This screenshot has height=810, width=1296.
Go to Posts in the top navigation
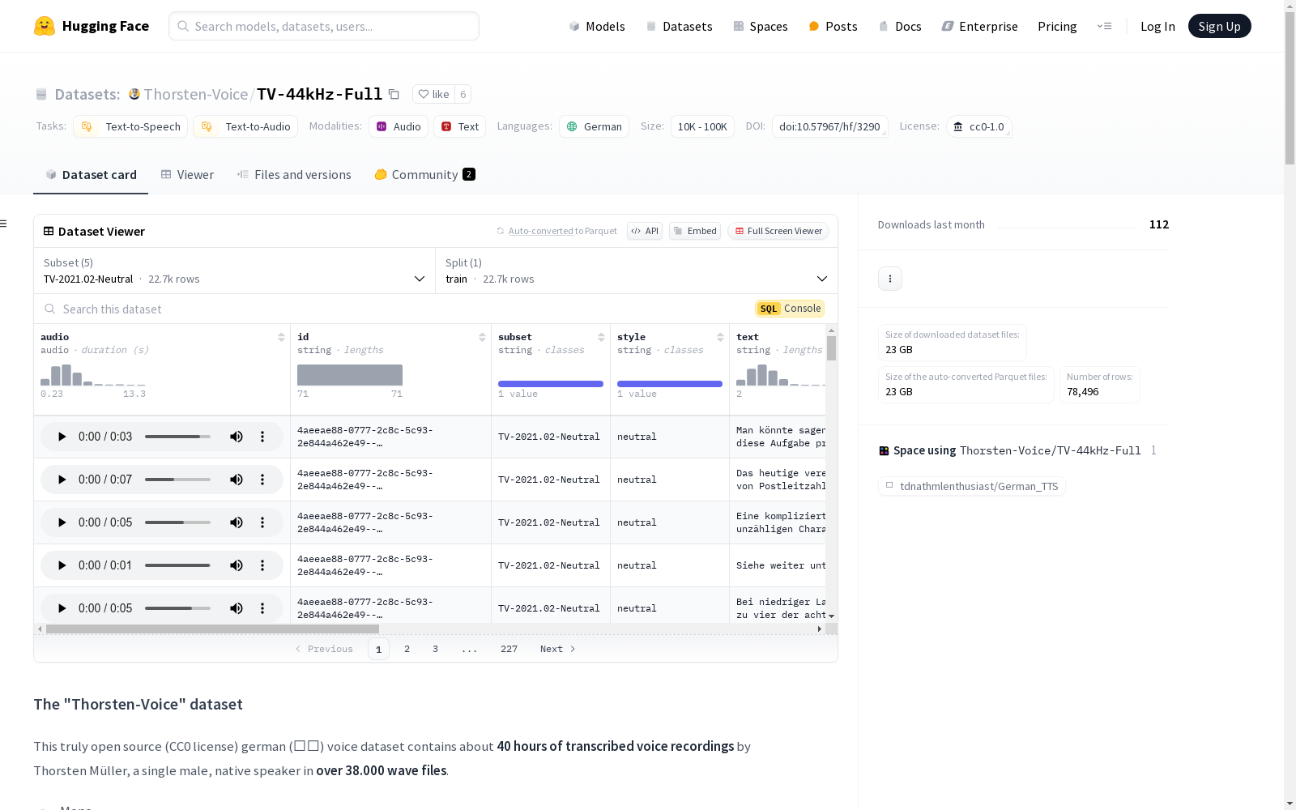(x=833, y=26)
